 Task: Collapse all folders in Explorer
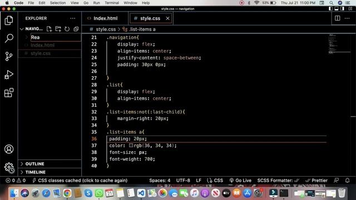76,29
